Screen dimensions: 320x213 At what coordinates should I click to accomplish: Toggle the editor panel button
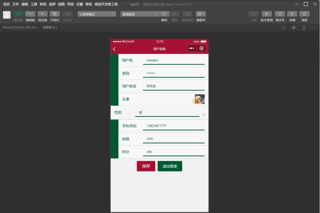[x=30, y=14]
